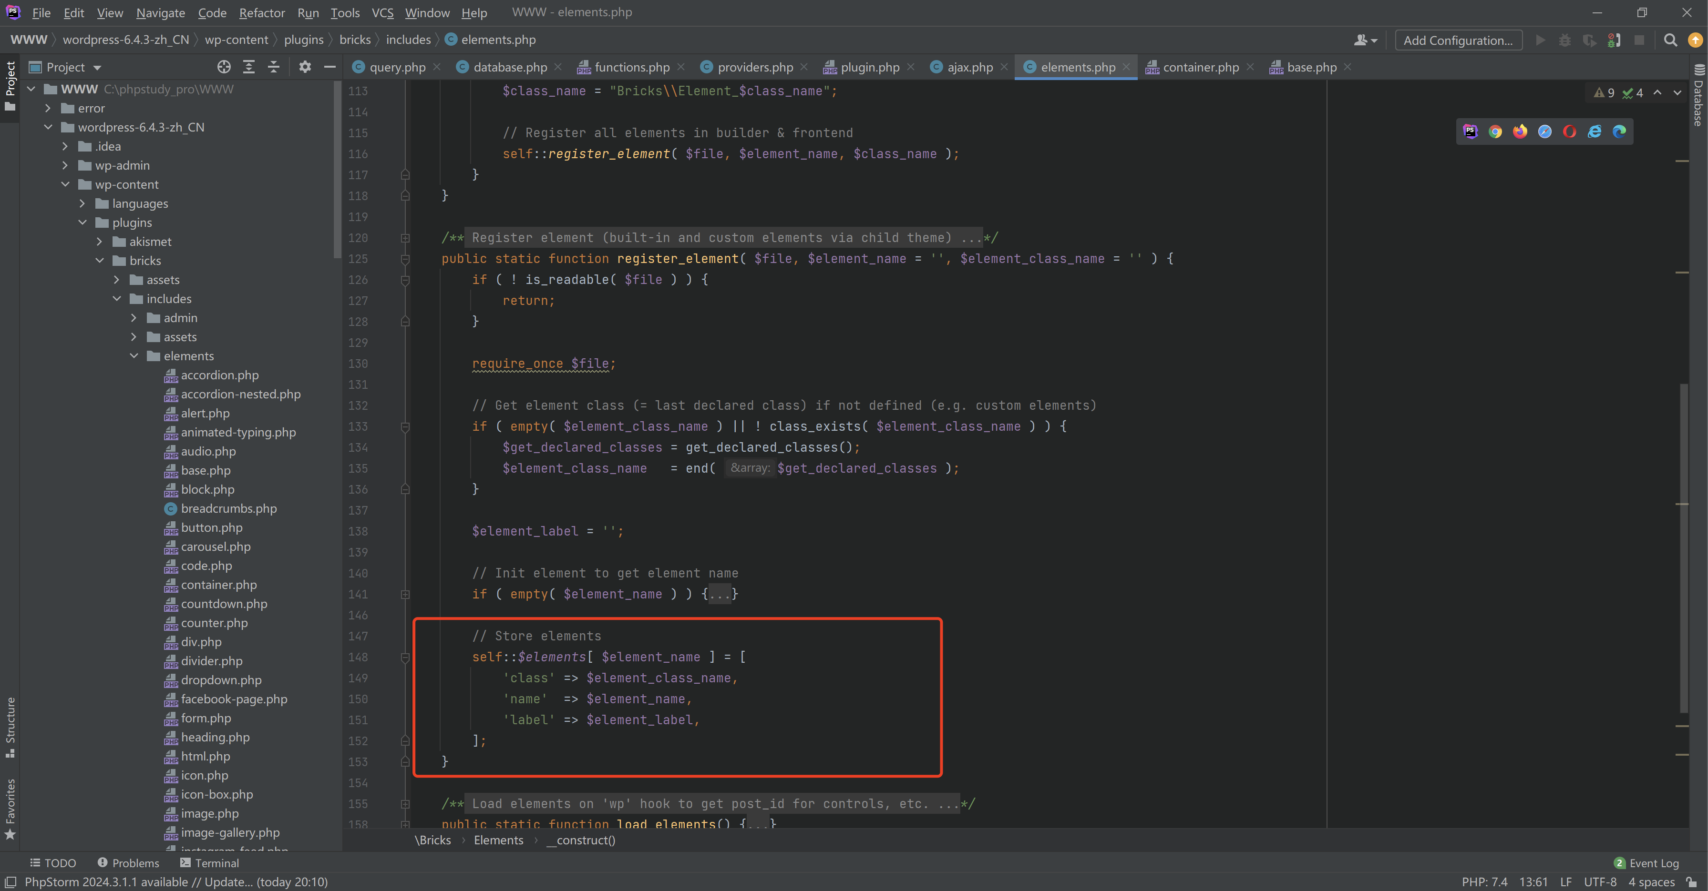Image resolution: width=1708 pixels, height=891 pixels.
Task: Click the UTF-8 encoding selector
Action: pos(1600,882)
